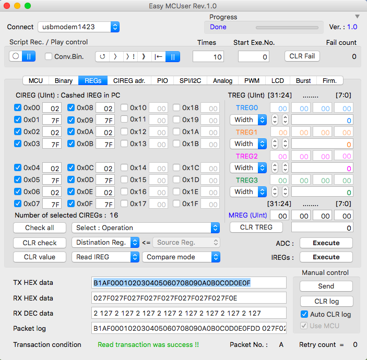
Task: Uncheck the 0x00 CIREG checkbox
Action: [x=18, y=107]
